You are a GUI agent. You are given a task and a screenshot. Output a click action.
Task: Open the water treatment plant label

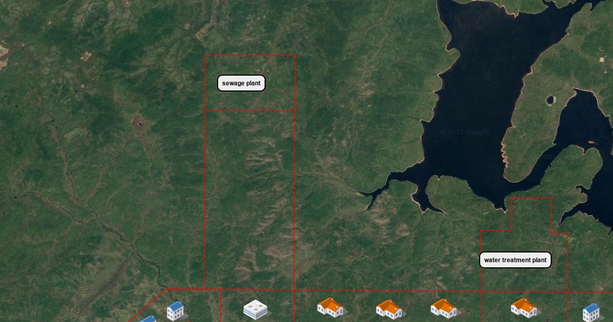515,260
